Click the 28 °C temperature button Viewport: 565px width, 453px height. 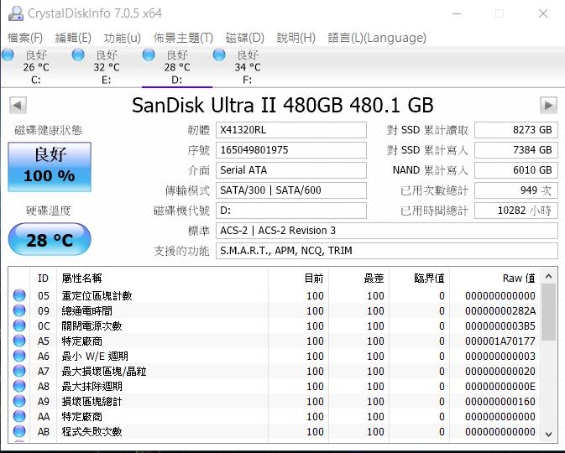[x=50, y=239]
